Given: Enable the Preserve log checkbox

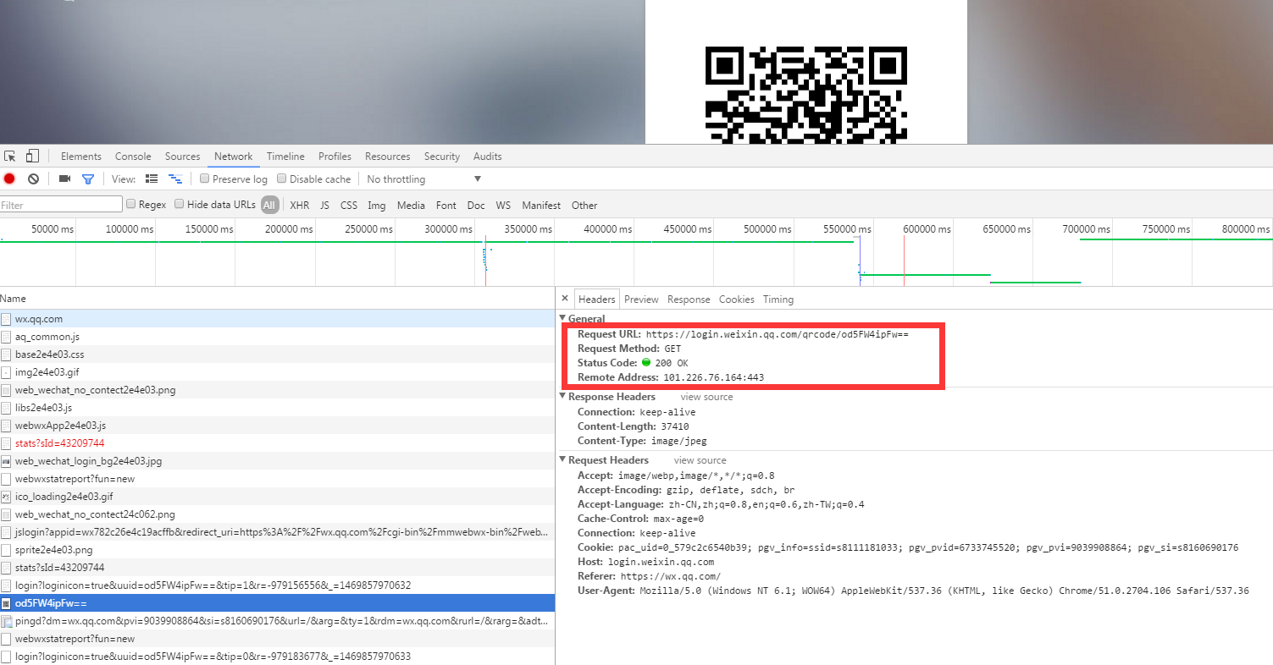Looking at the screenshot, I should point(205,179).
